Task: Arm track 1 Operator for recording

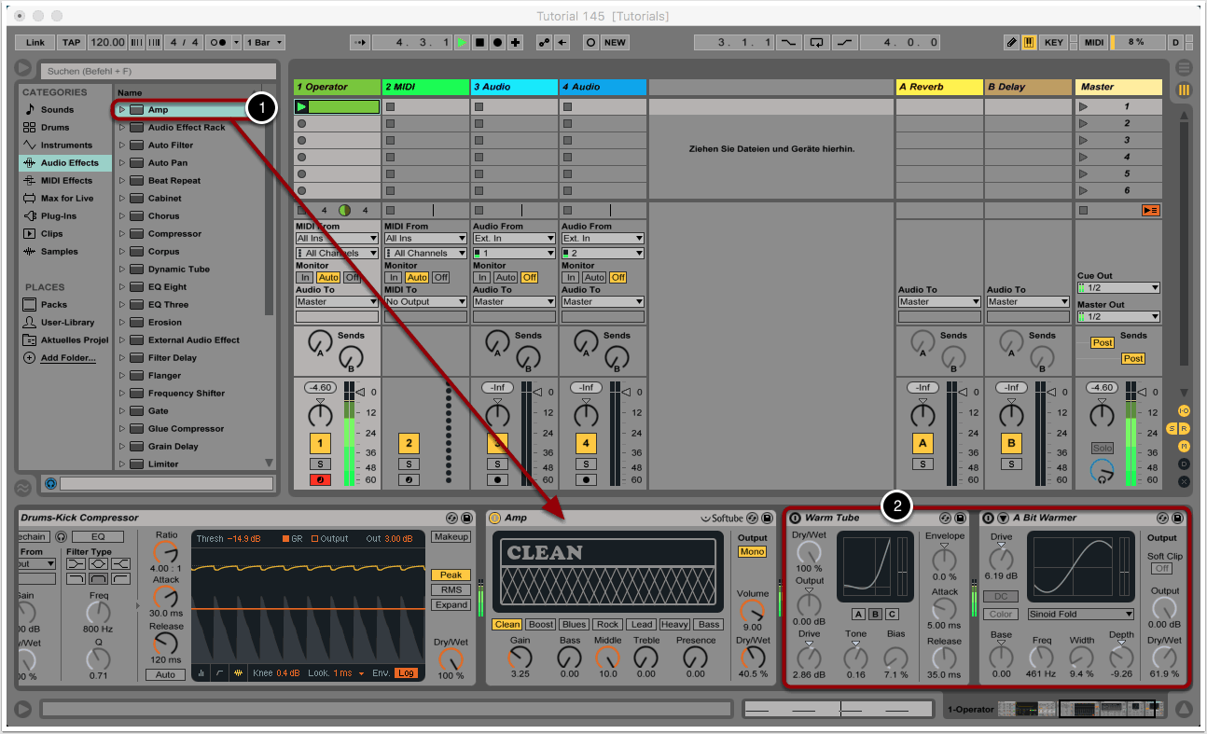Action: pyautogui.click(x=320, y=479)
